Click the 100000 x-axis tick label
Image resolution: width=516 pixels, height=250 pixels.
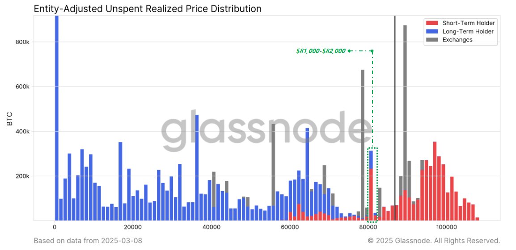tap(446, 227)
